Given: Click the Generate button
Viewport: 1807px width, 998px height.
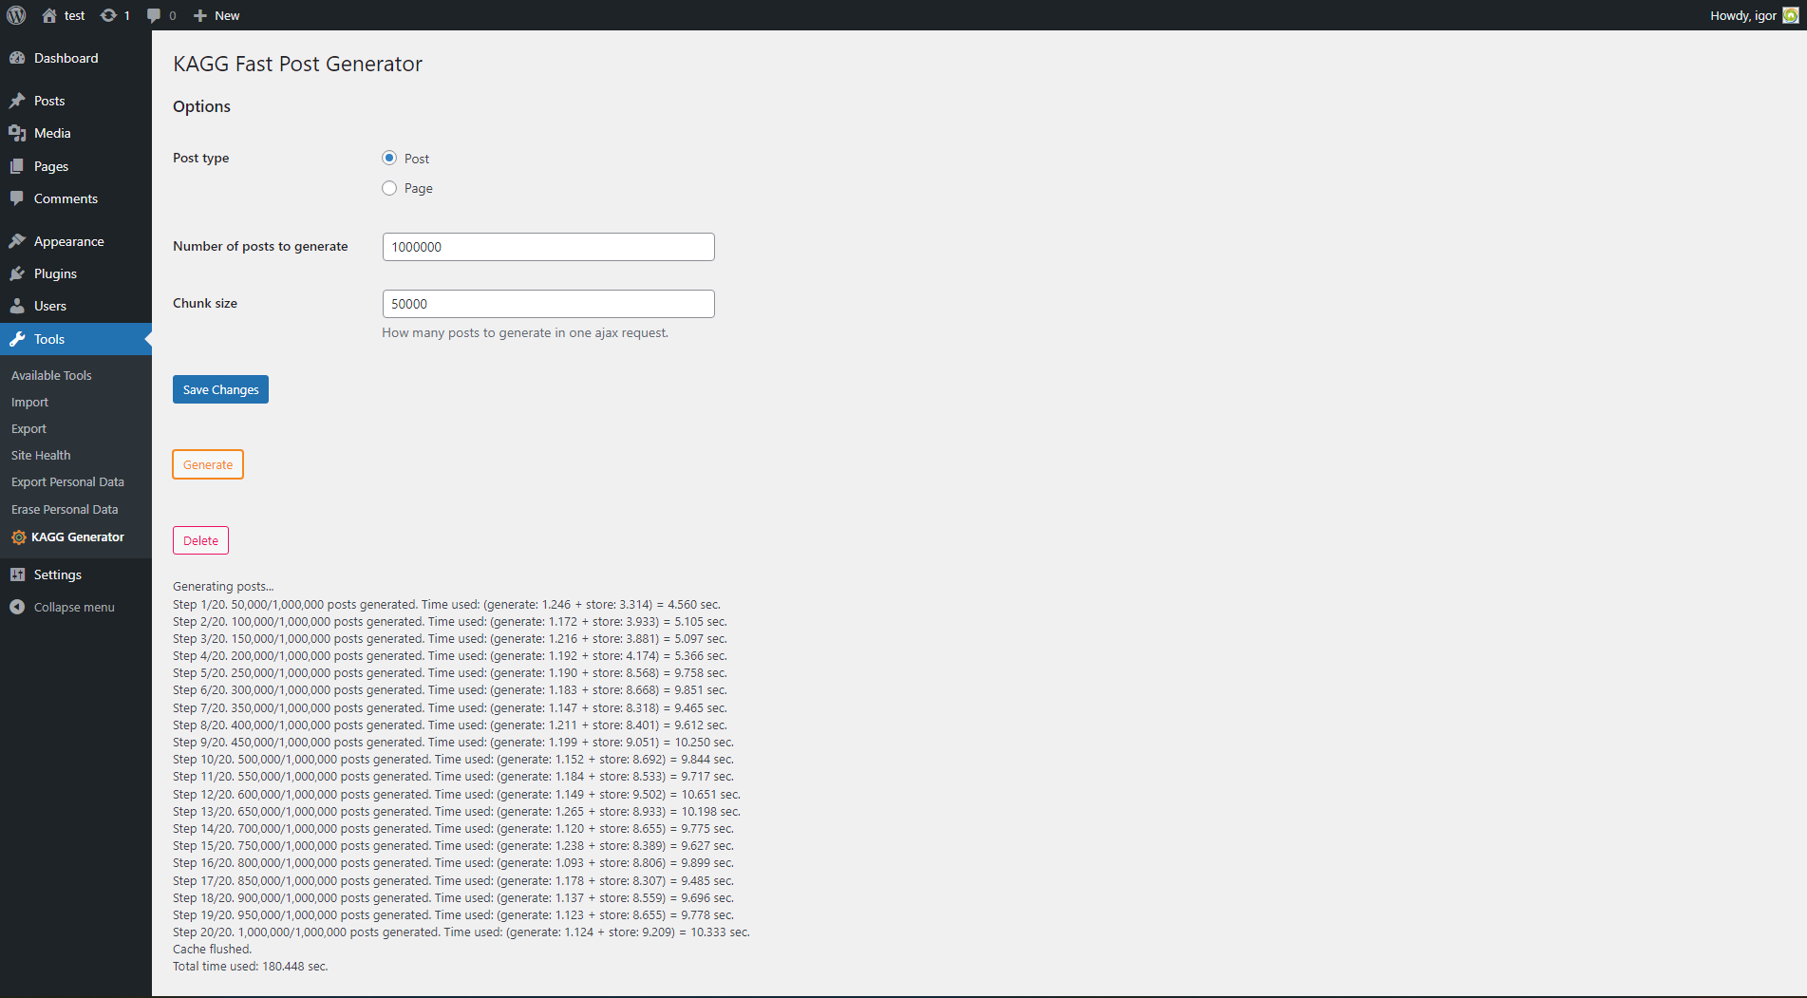Looking at the screenshot, I should 208,464.
